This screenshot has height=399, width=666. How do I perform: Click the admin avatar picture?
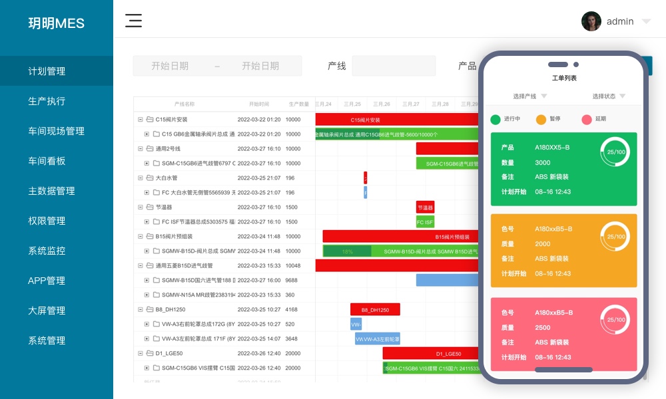[591, 21]
